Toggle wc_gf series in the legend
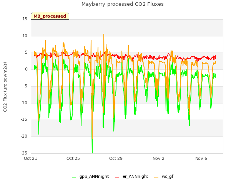This screenshot has width=246, height=184. pyautogui.click(x=168, y=176)
